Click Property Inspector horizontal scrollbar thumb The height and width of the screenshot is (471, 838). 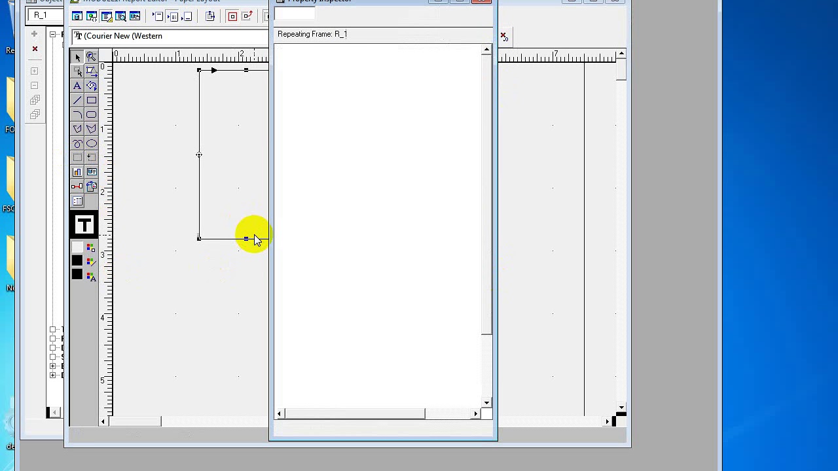pos(354,413)
